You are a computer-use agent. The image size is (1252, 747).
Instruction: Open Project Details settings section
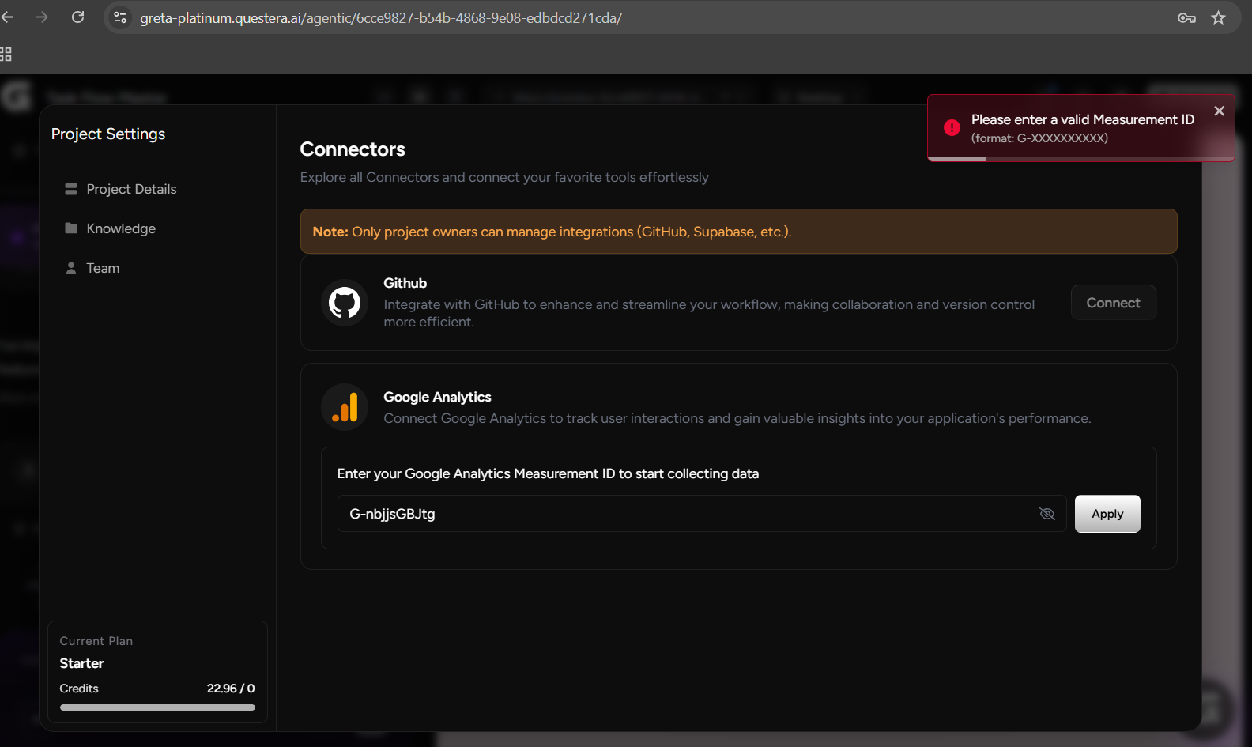(x=131, y=189)
